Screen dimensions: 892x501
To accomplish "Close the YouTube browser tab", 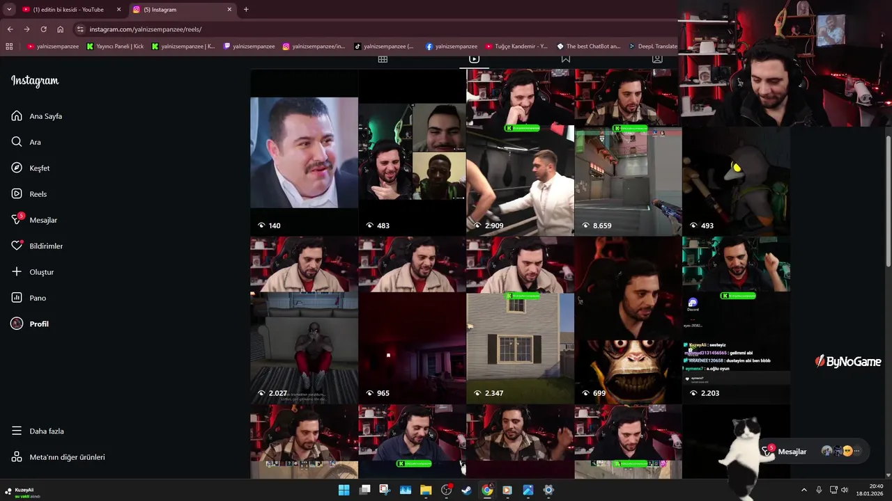I will (x=118, y=10).
